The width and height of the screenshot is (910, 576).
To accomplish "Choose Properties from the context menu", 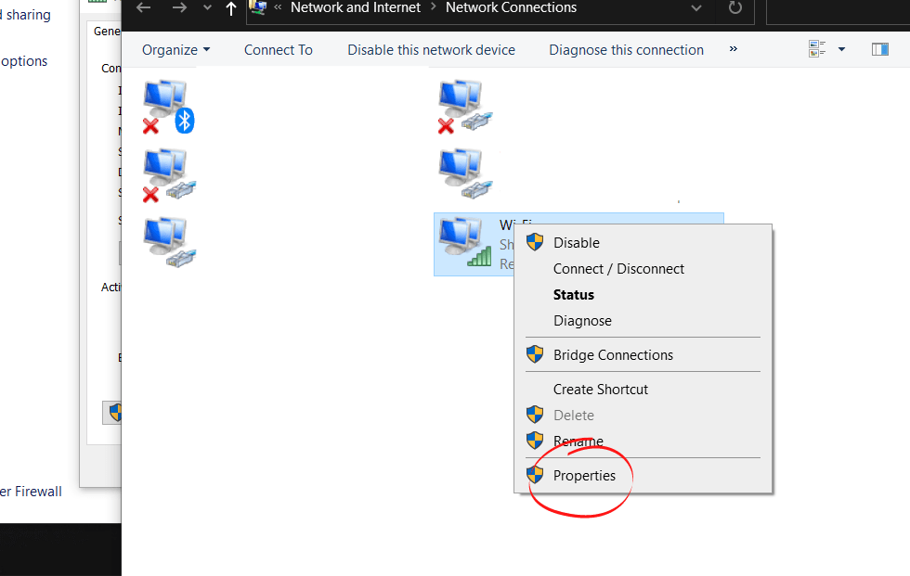I will (584, 476).
